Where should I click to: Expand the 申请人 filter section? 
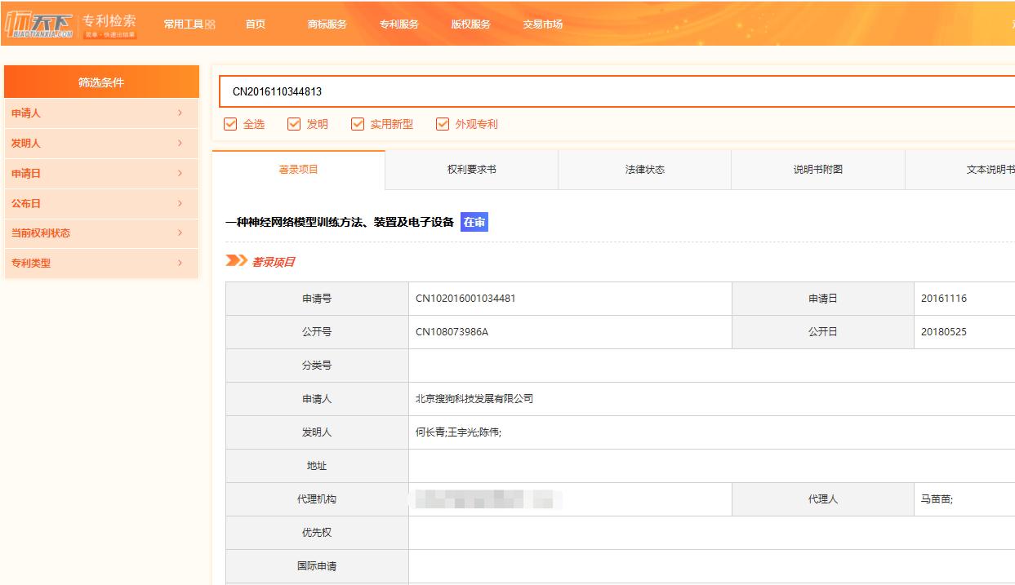click(101, 113)
